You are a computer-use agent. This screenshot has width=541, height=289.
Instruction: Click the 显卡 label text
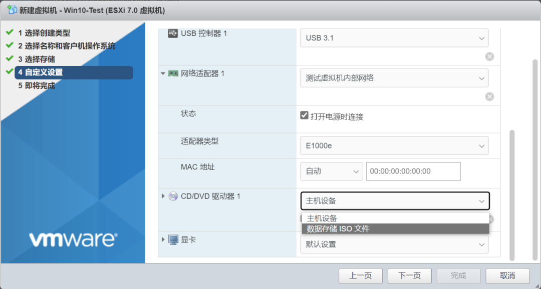(188, 239)
